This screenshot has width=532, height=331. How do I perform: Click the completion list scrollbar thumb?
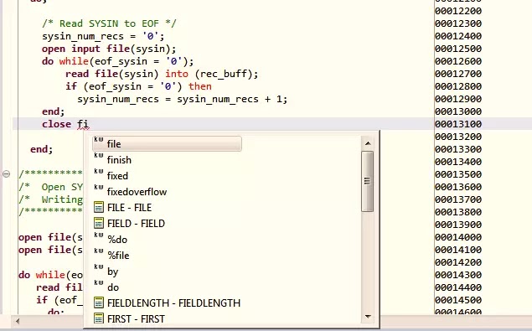click(368, 182)
